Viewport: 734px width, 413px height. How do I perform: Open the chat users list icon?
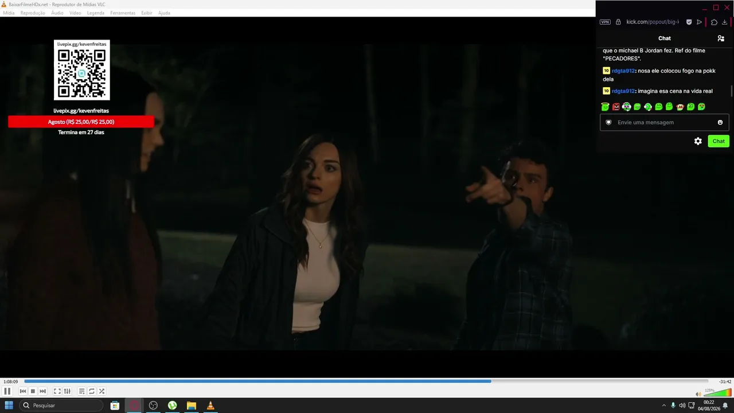pyautogui.click(x=721, y=38)
